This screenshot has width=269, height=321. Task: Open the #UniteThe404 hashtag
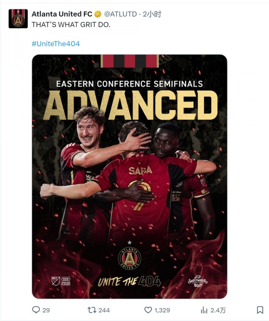coord(56,44)
